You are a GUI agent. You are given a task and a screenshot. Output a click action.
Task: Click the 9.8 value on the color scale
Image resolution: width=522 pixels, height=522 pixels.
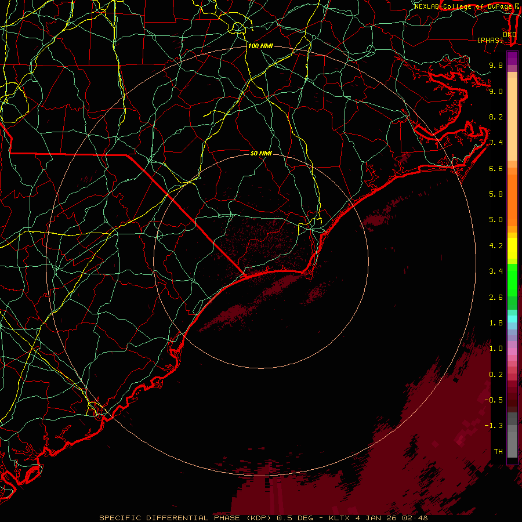(496, 66)
